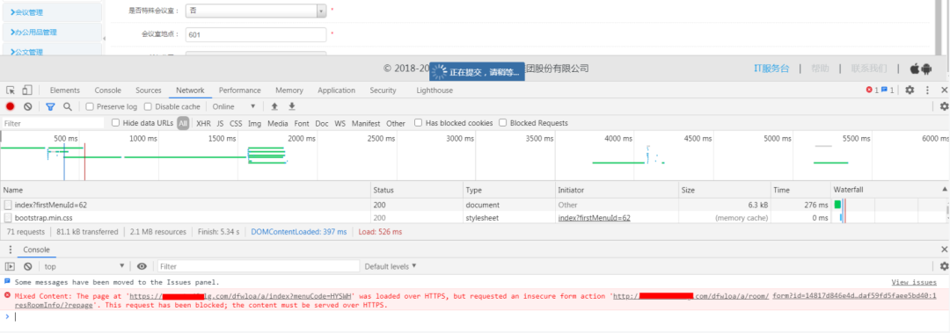The image size is (950, 333).
Task: Open network search magnifier icon
Action: [x=68, y=106]
